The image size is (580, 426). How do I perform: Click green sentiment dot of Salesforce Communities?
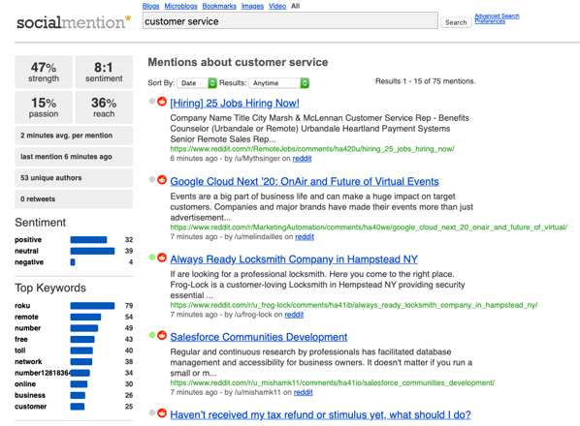[151, 335]
